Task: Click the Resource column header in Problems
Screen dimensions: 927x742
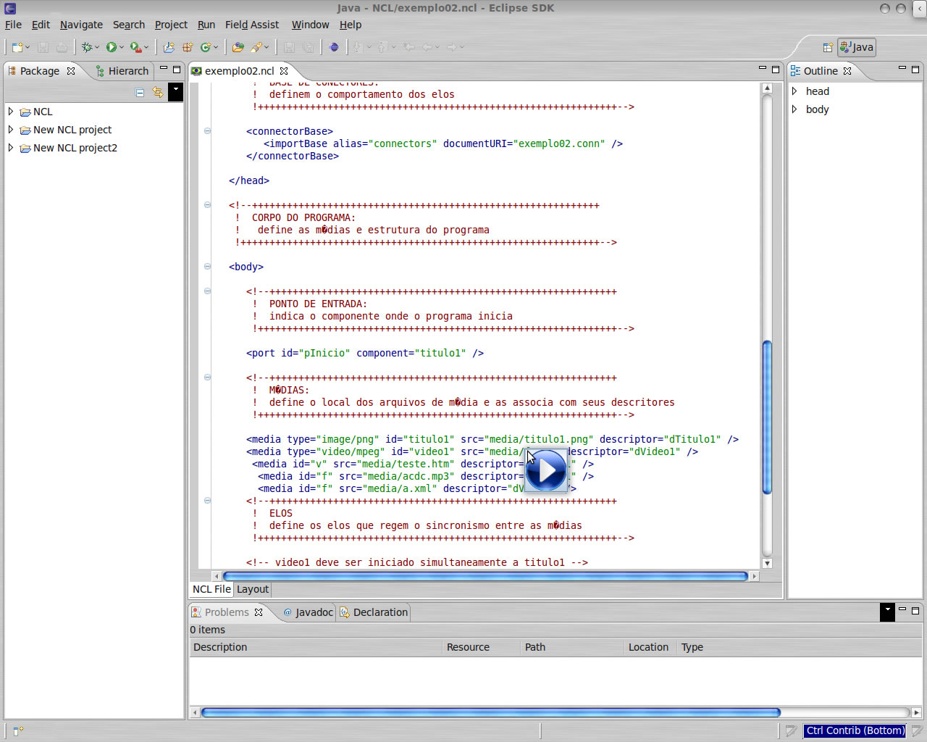Action: [x=468, y=647]
